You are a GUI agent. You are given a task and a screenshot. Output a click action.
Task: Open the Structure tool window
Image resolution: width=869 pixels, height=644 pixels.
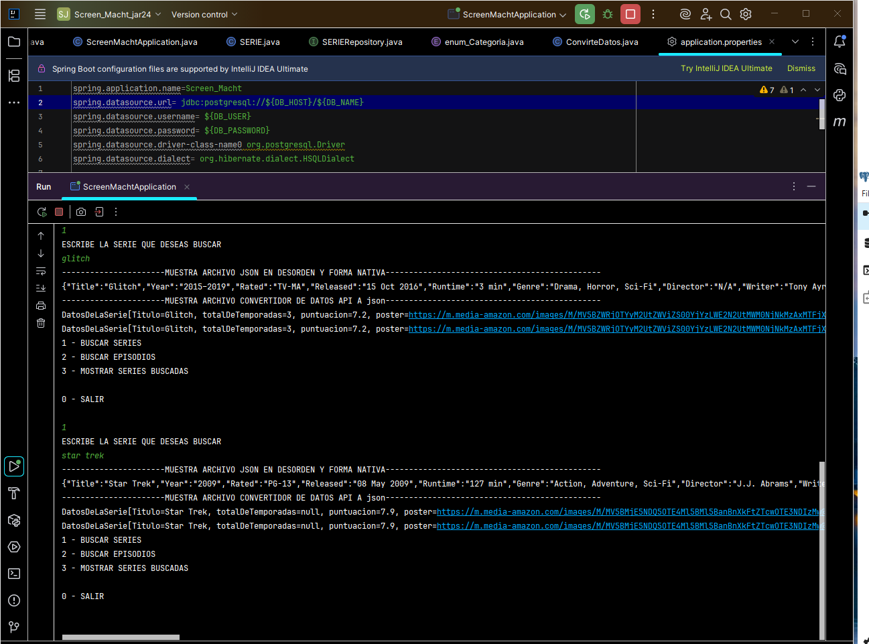click(14, 76)
